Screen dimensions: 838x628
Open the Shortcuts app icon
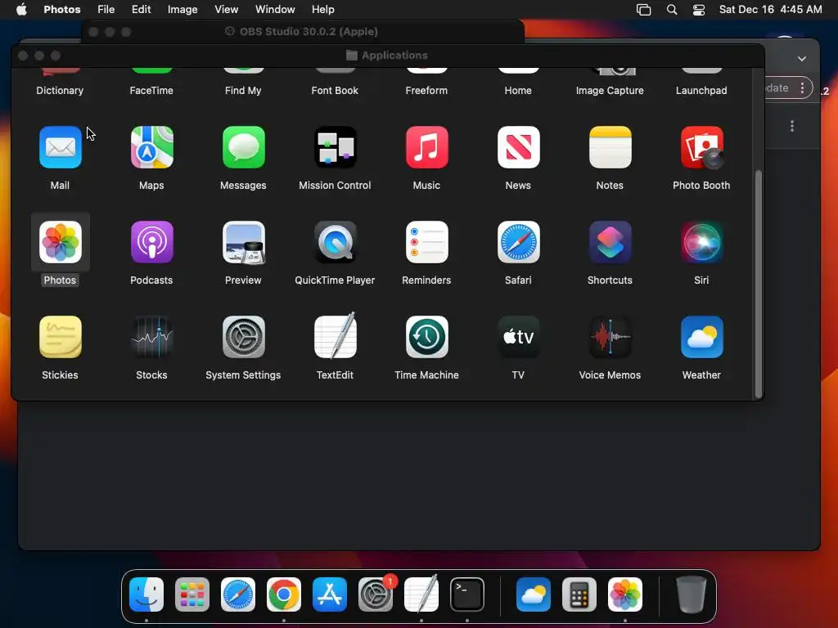[x=610, y=242]
